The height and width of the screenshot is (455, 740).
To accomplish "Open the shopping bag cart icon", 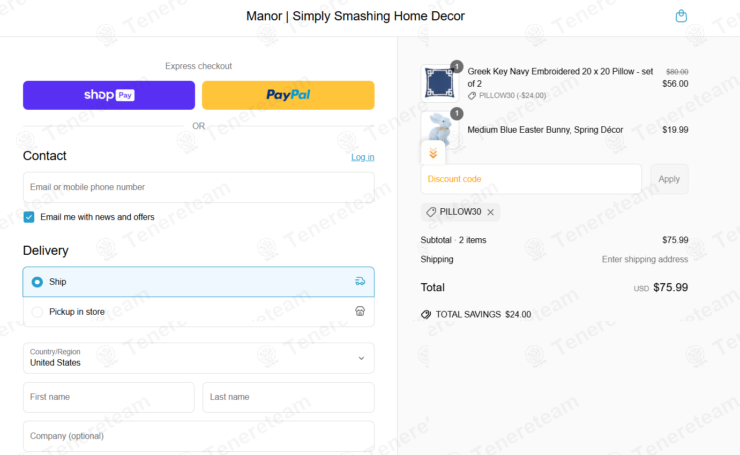I will 681,16.
